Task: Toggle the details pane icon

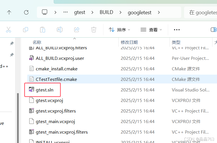Action: click(x=214, y=30)
